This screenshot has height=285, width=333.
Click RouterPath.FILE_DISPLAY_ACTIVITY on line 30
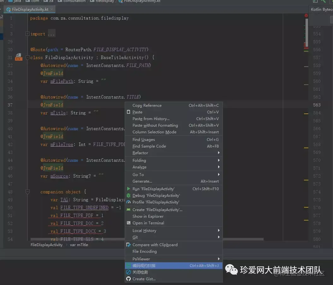[x=107, y=50]
